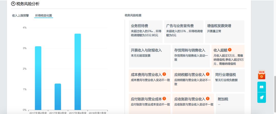Open the 业务招待费 risk card
The image size is (276, 114).
click(146, 32)
